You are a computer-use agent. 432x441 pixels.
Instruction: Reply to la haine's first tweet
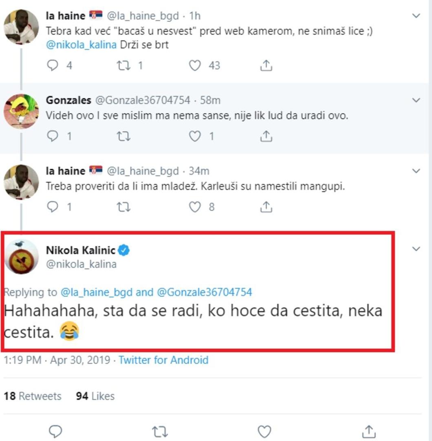coord(53,65)
